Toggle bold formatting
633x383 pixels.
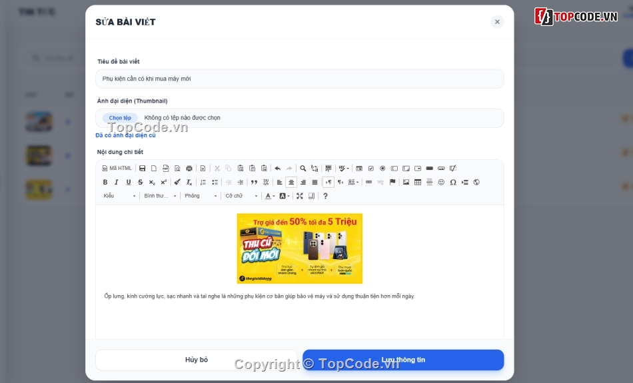pos(105,182)
